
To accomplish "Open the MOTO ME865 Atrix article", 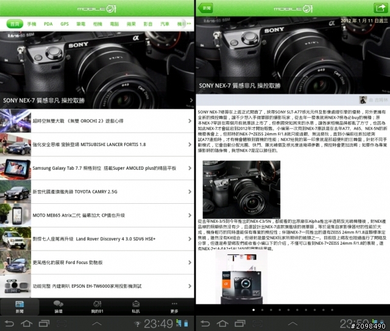I will click(x=97, y=215).
